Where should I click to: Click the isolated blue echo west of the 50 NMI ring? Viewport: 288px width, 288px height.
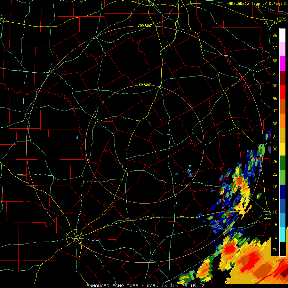(77, 137)
